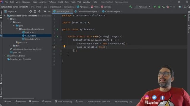Toggle fold marker on main method line
190x106 pixels.
click(x=61, y=37)
